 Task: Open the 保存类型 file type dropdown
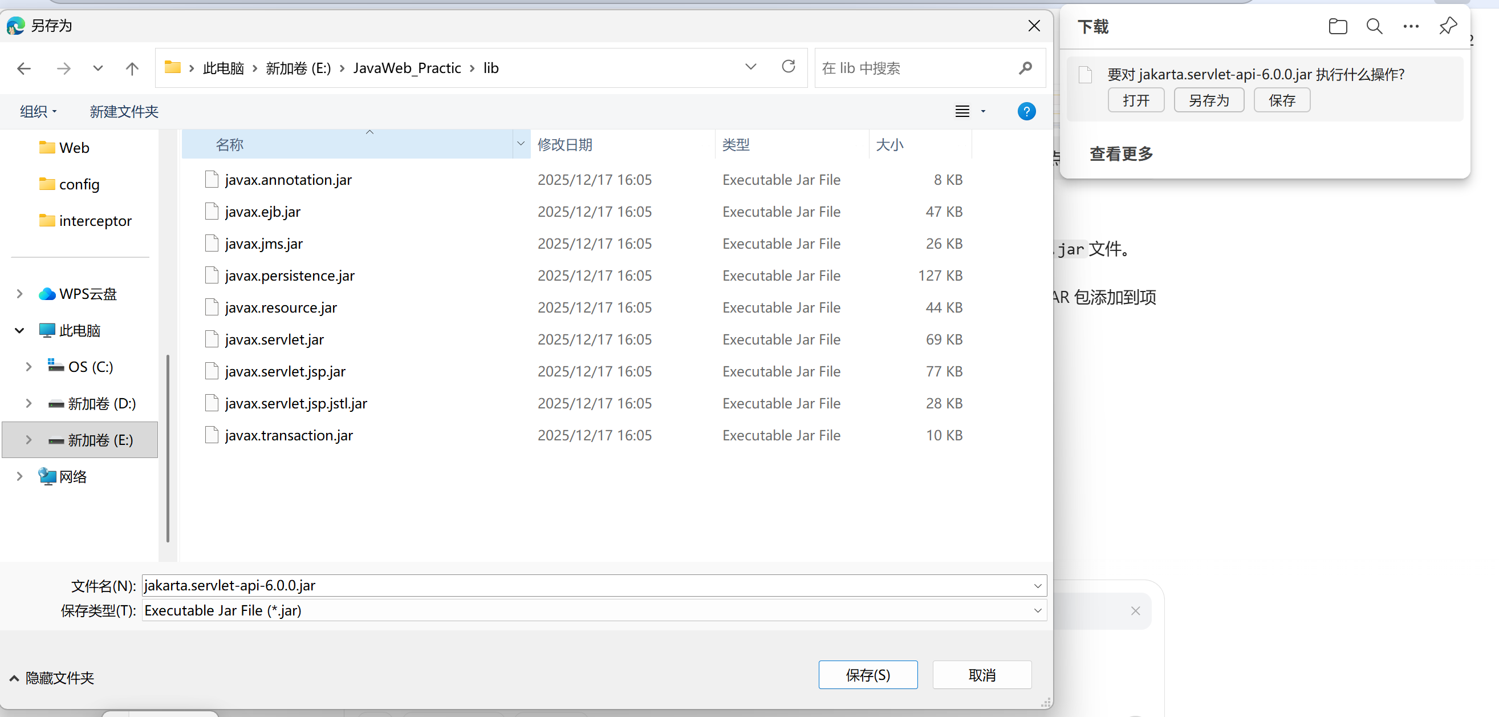click(1037, 610)
